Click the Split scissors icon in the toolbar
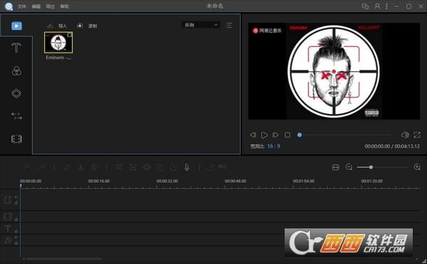The image size is (427, 264). coord(80,167)
